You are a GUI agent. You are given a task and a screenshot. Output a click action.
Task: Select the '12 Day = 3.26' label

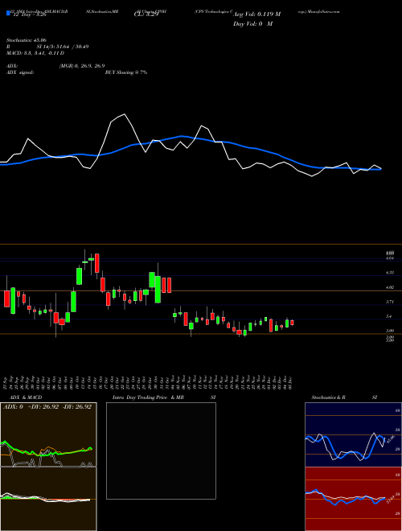click(28, 15)
